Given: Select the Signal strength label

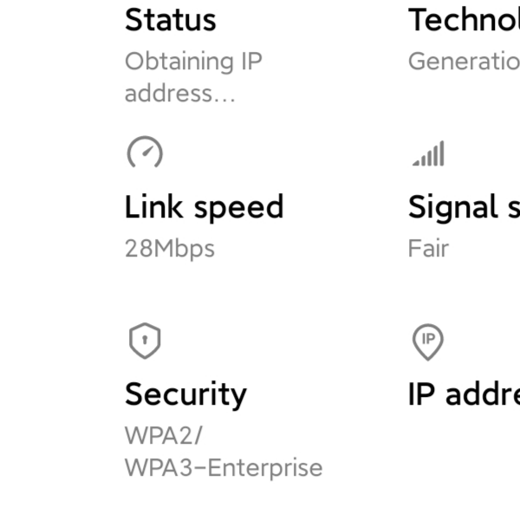Looking at the screenshot, I should pyautogui.click(x=465, y=207).
